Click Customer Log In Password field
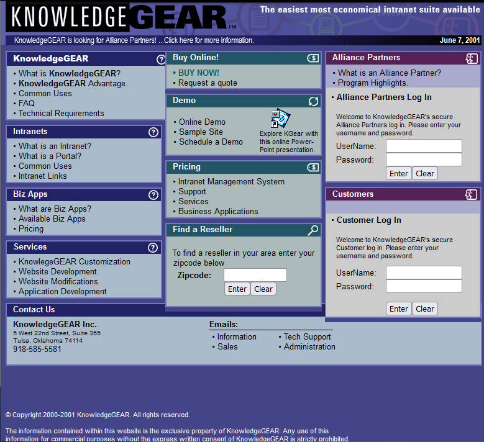 coord(424,286)
